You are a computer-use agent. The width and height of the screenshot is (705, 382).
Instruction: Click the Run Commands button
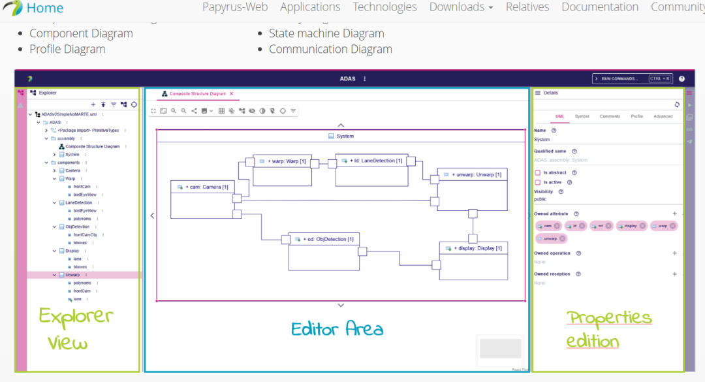[x=632, y=79]
